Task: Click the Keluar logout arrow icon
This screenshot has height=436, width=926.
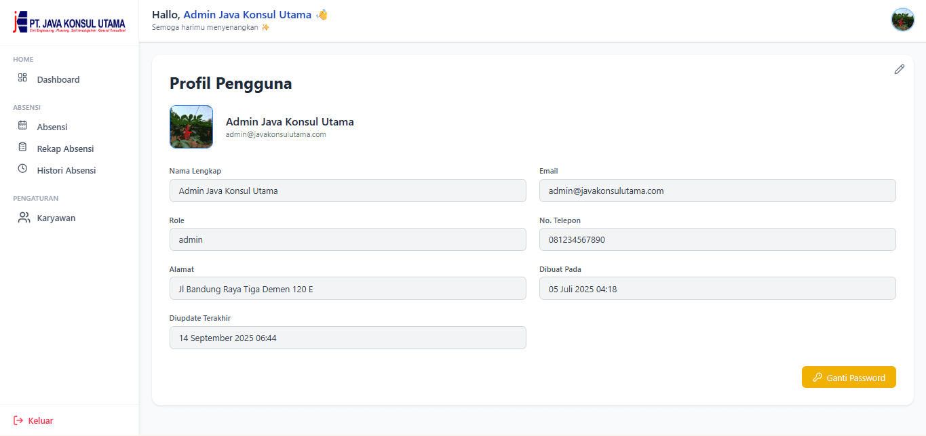Action: pos(18,420)
